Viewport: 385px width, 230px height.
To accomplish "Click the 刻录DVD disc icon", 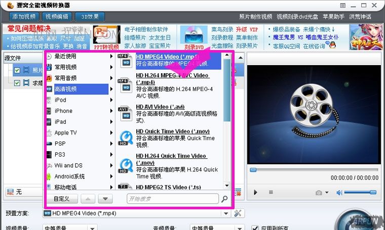I will [x=194, y=34].
